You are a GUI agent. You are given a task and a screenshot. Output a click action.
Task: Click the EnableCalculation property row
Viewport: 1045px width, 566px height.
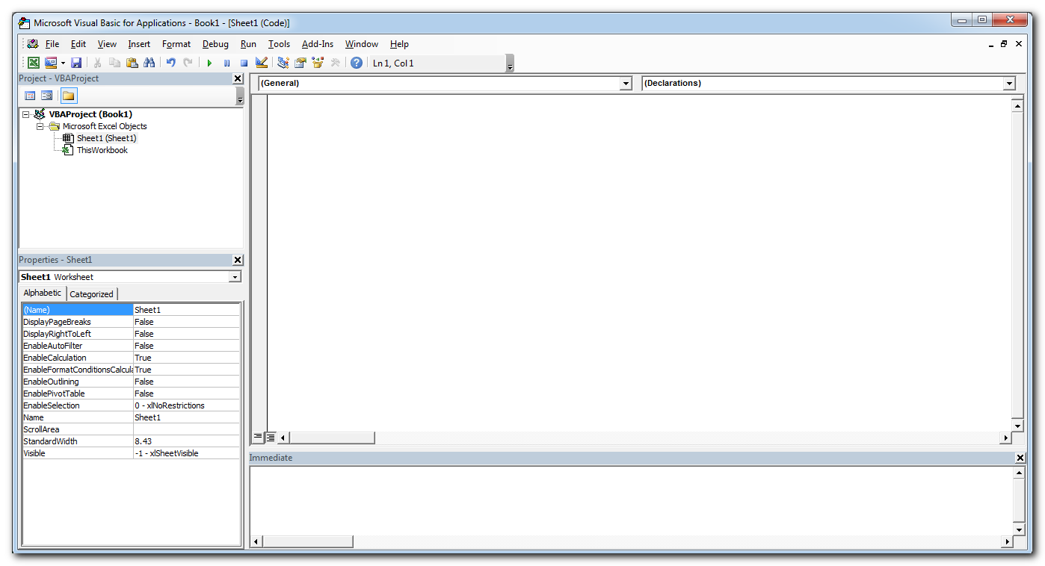click(x=131, y=358)
